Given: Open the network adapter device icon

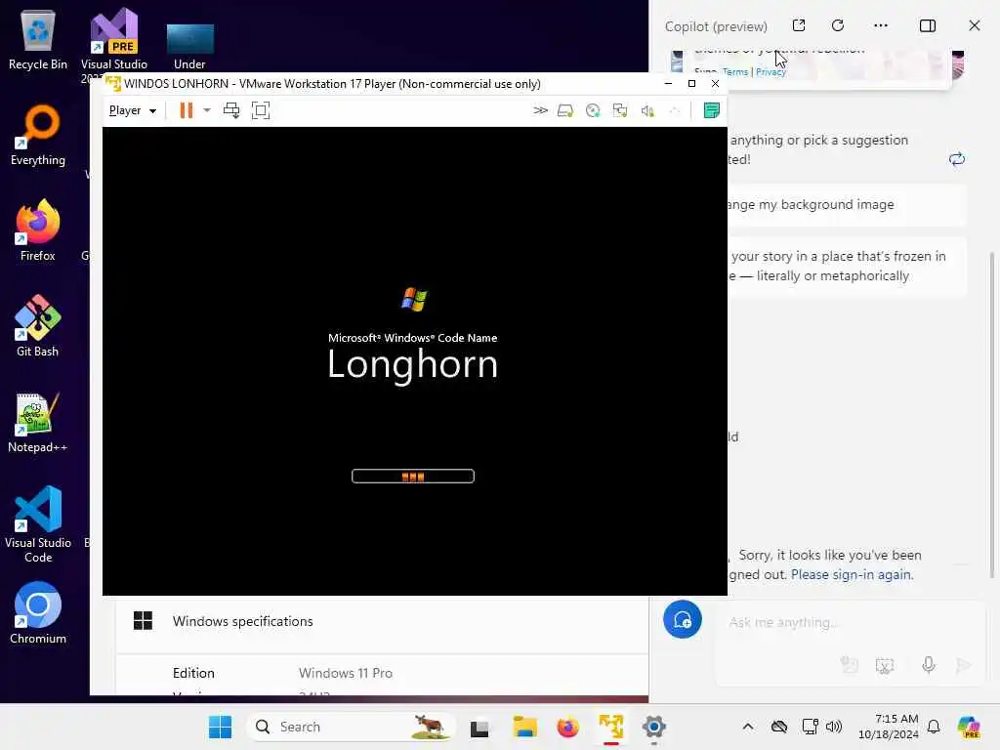Looking at the screenshot, I should tap(620, 110).
